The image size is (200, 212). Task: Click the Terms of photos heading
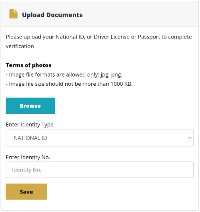pos(29,65)
